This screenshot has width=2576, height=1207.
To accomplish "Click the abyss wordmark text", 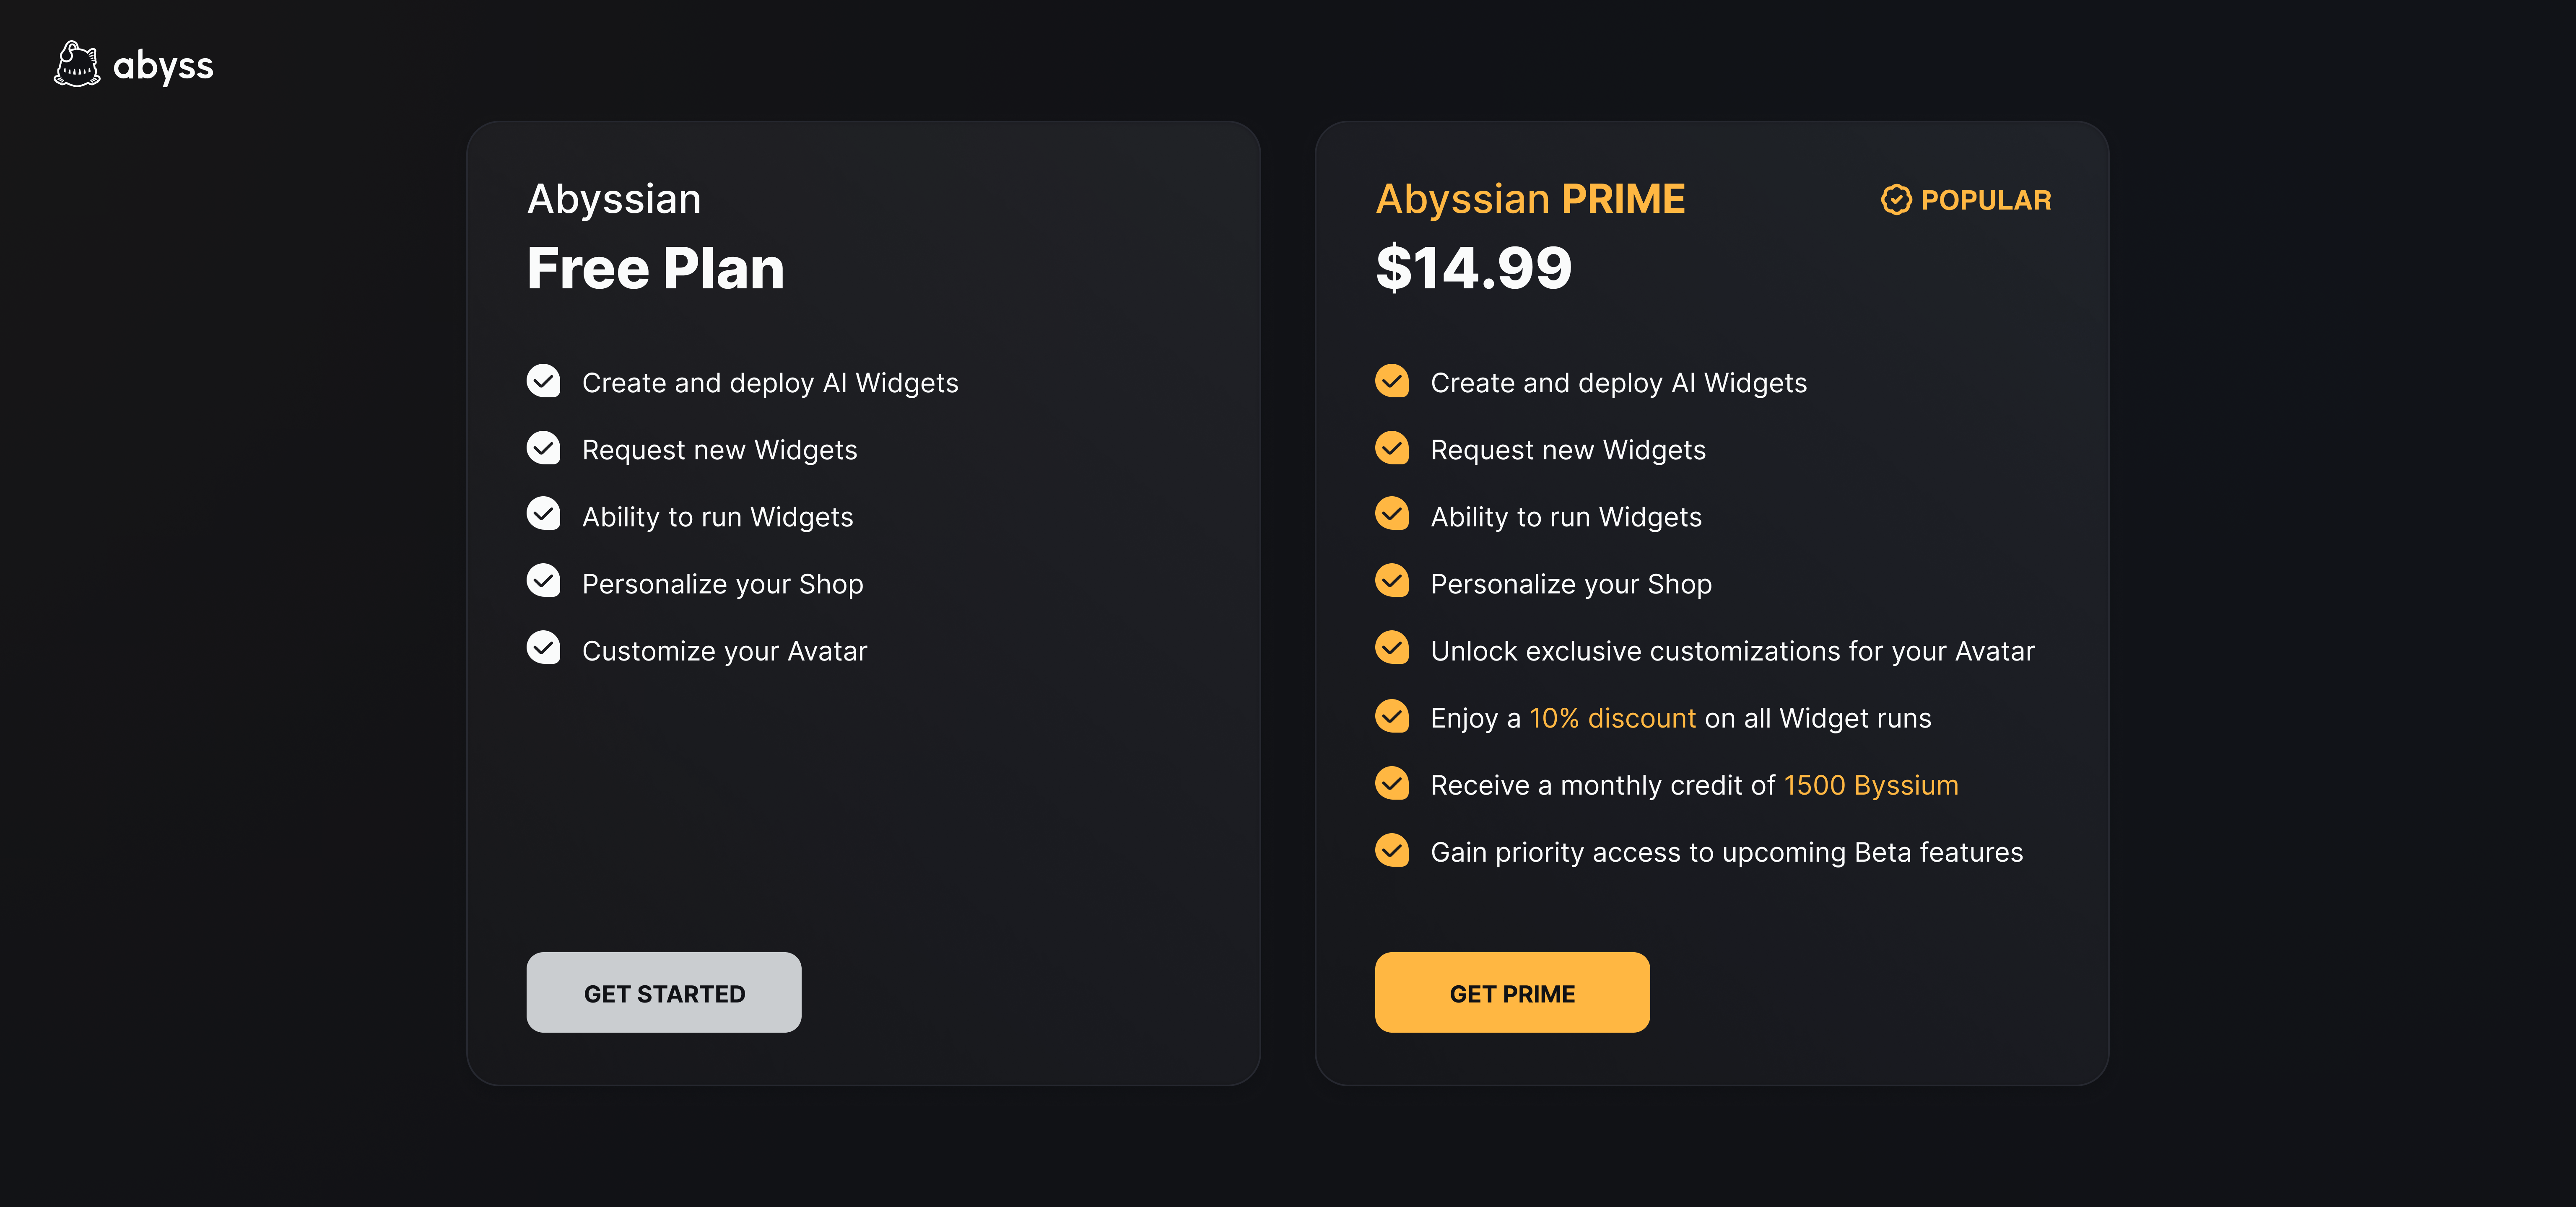I will (163, 66).
